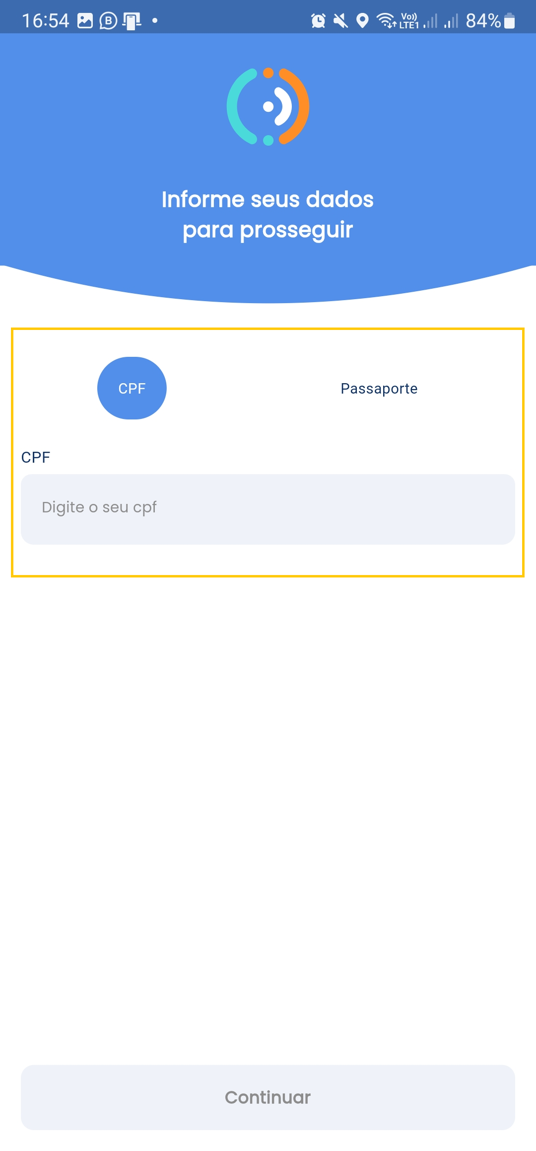
Task: Tap the alarm clock status icon
Action: coord(318,21)
